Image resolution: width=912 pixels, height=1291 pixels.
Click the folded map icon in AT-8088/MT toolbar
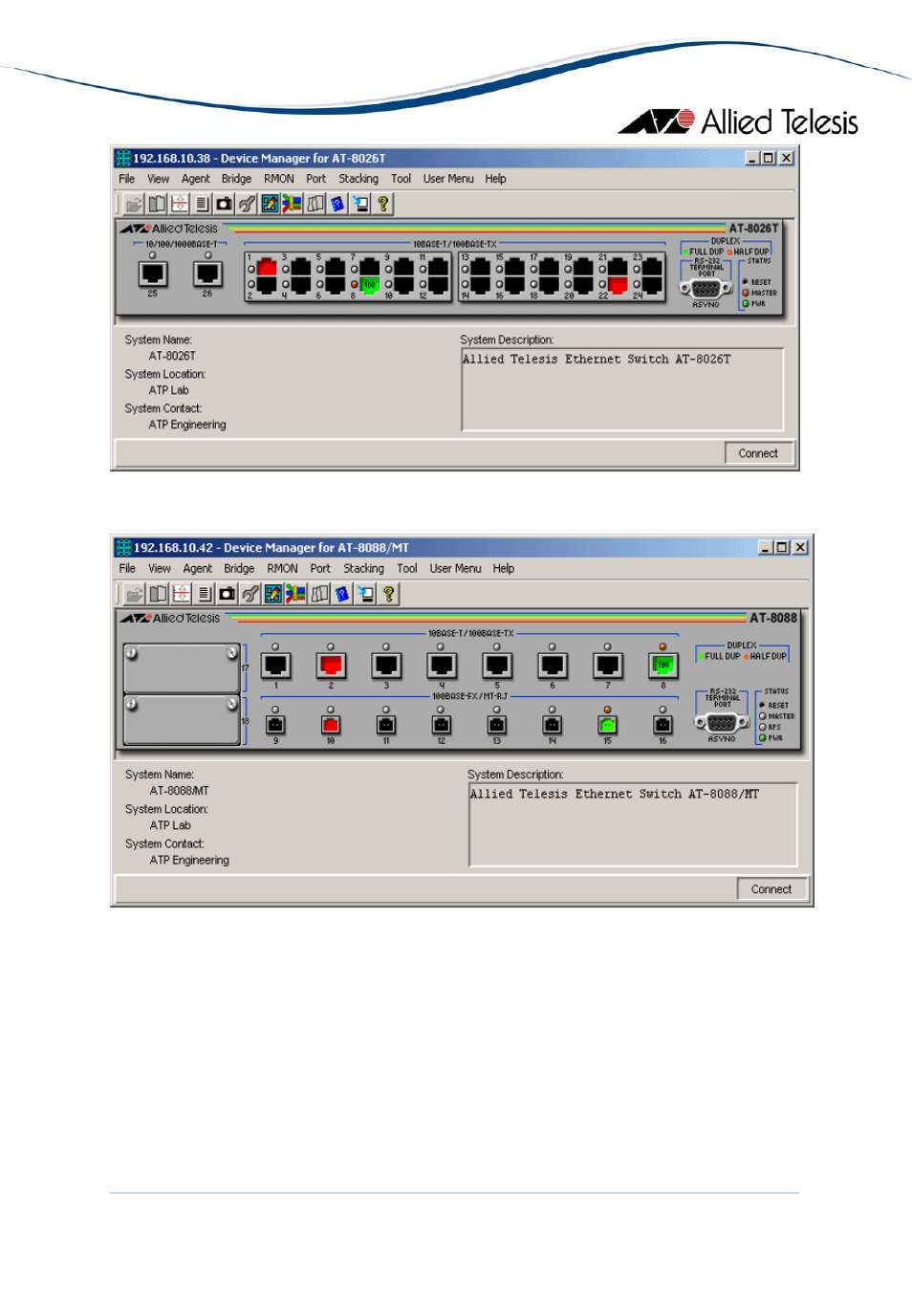click(319, 594)
